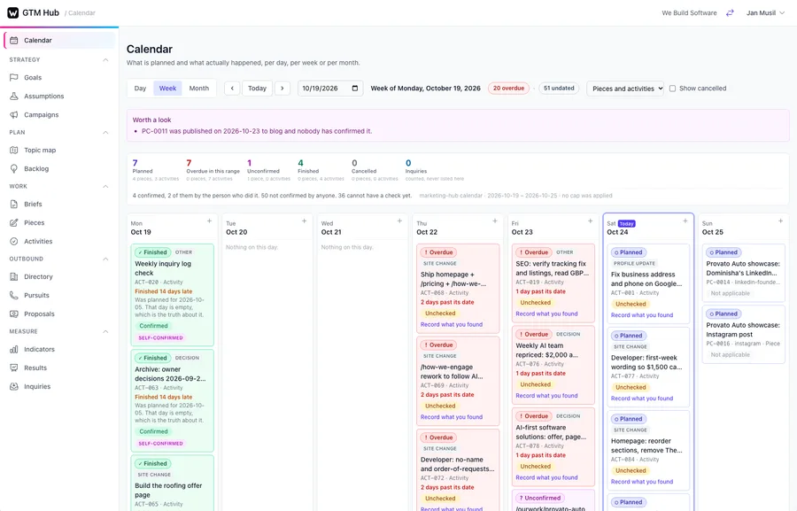797x511 pixels.
Task: Collapse the OUTBOUND section chevron
Action: point(105,259)
